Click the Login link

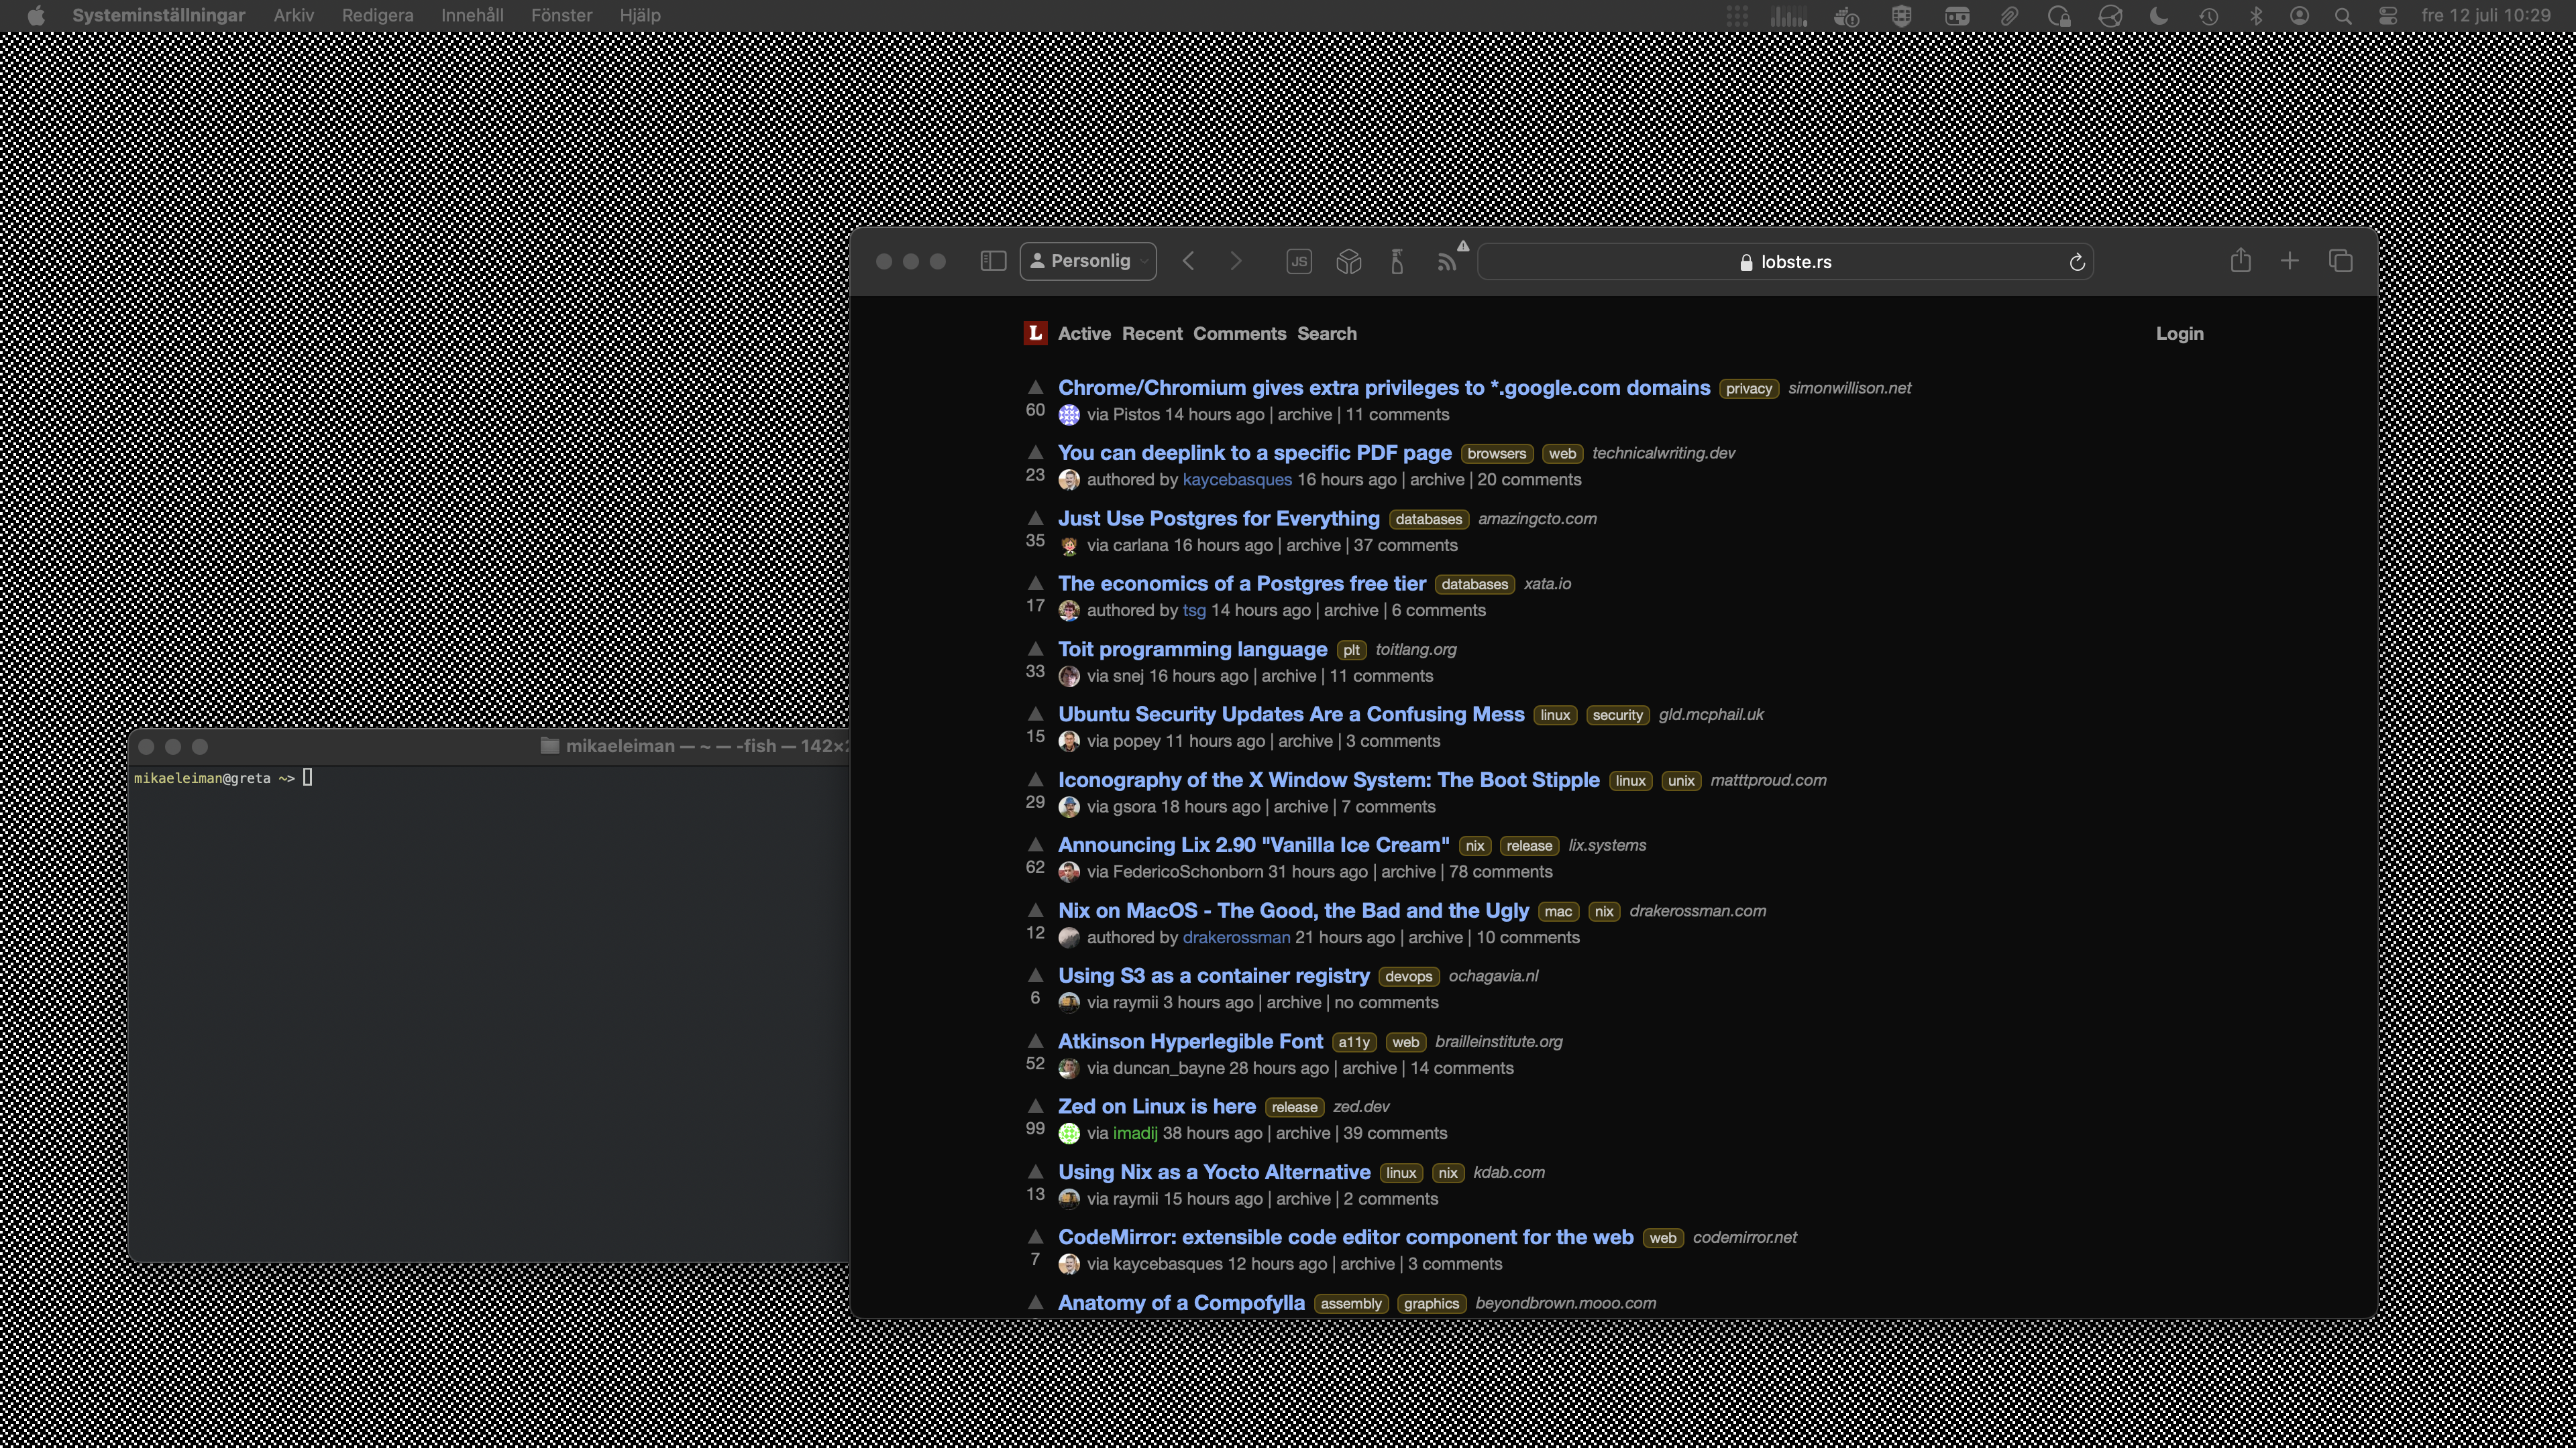(2178, 334)
